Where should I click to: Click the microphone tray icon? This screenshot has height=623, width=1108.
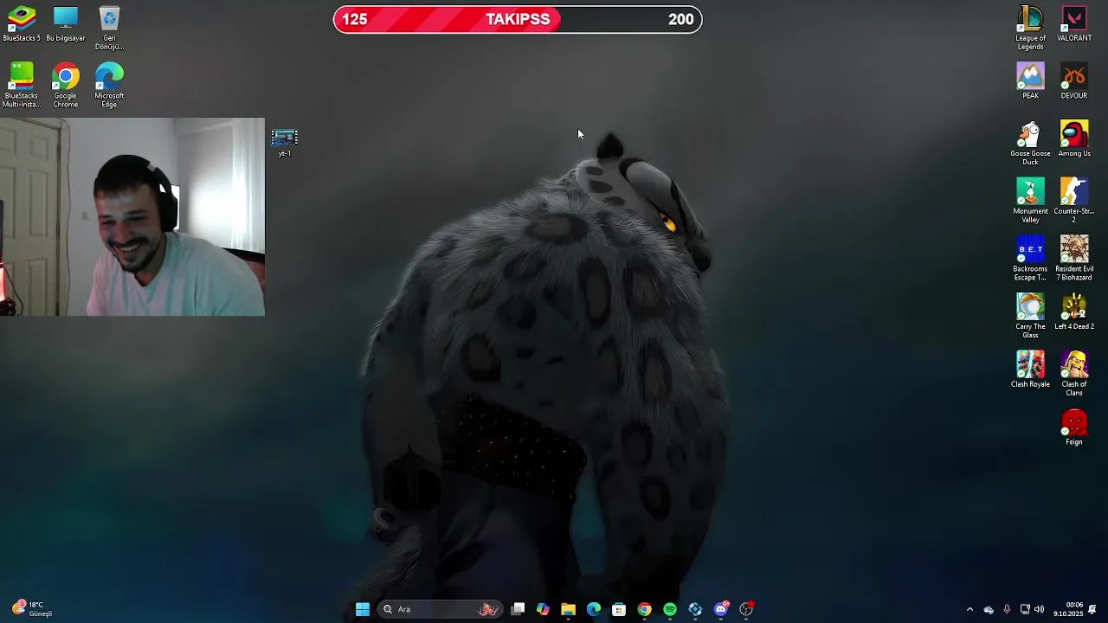point(1007,609)
